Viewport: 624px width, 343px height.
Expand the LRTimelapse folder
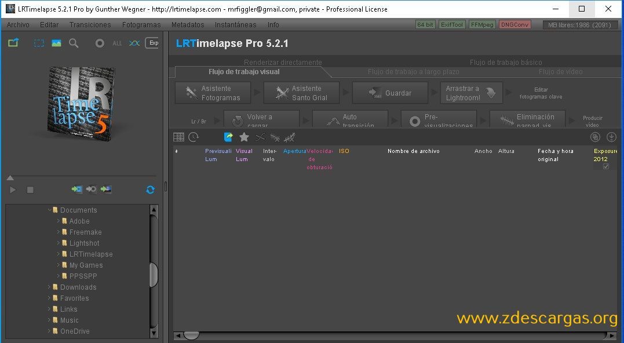[59, 254]
